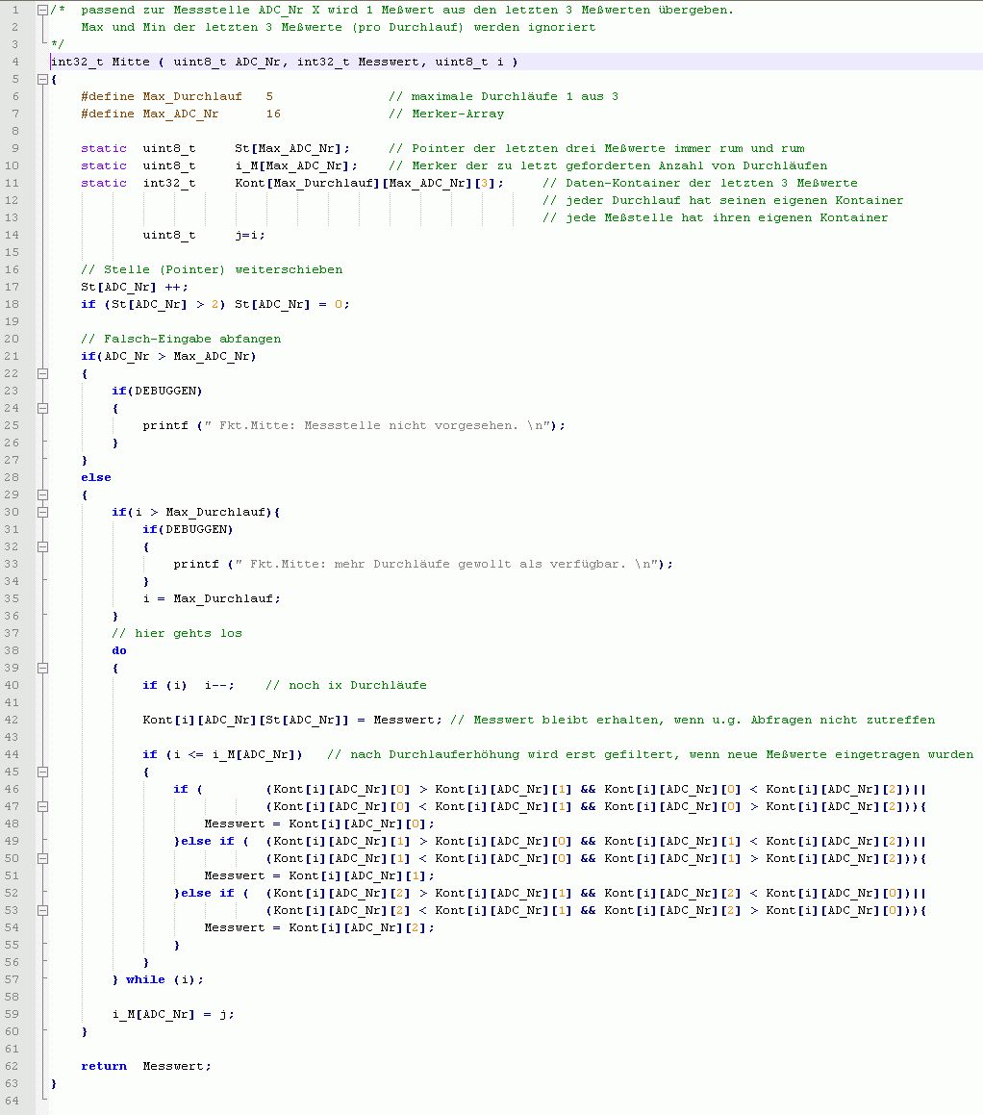This screenshot has width=983, height=1115.
Task: Collapse the fold marker at line 45
Action: (x=42, y=772)
